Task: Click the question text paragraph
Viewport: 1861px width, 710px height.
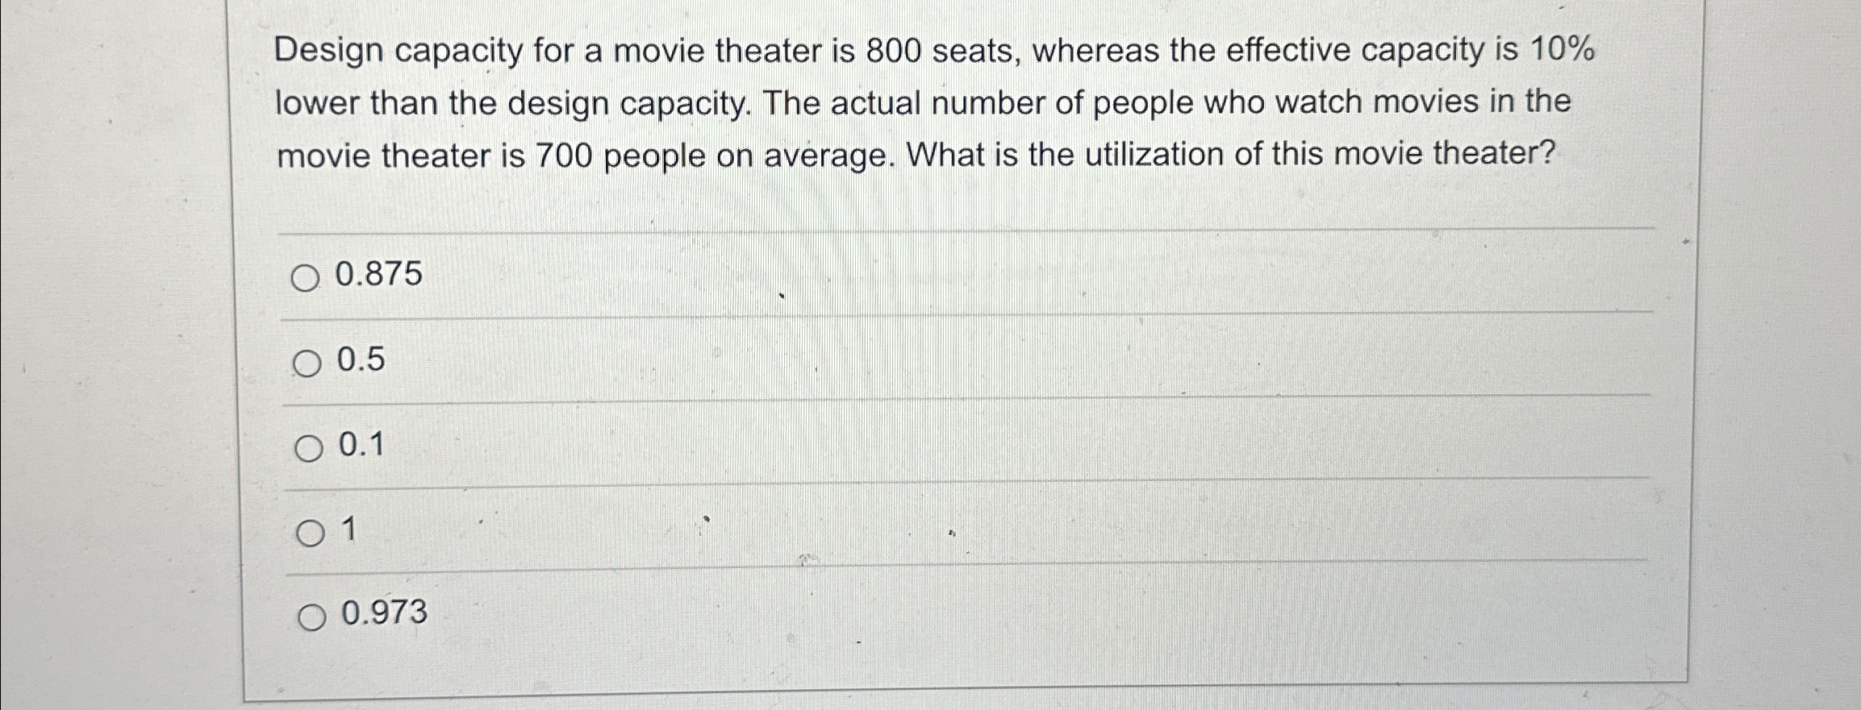Action: pyautogui.click(x=928, y=103)
